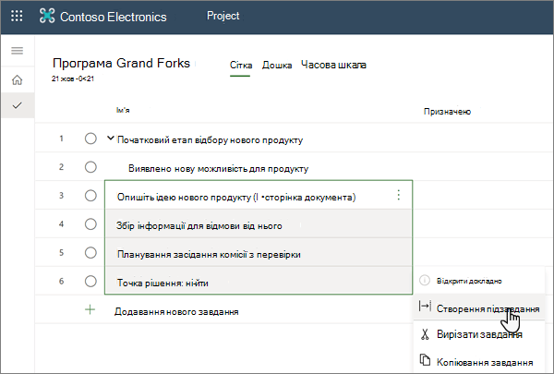
Task: Click row number 2
Action: [62, 167]
